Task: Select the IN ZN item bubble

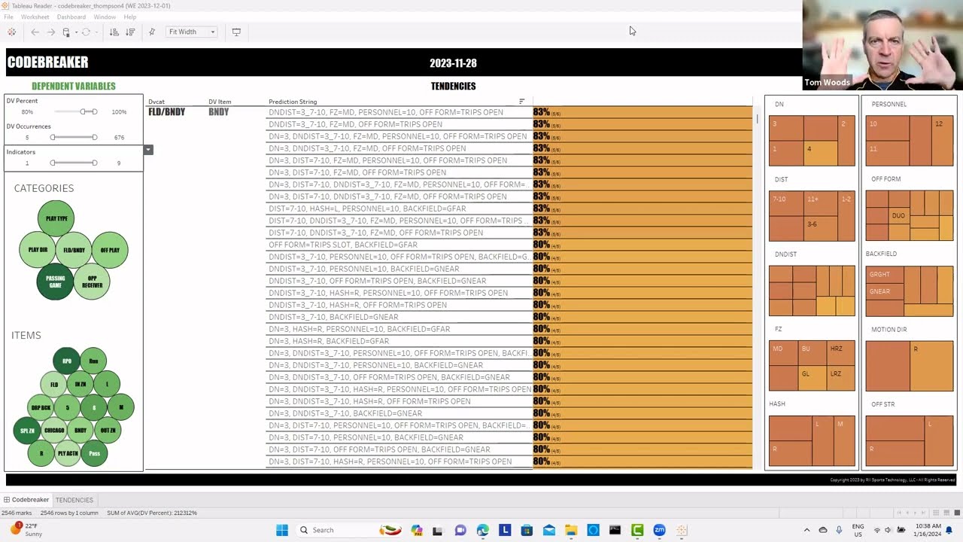Action: [80, 384]
